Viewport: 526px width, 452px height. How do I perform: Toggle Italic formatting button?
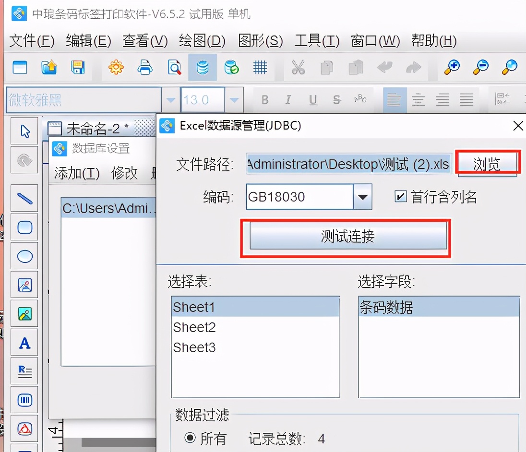pos(288,100)
